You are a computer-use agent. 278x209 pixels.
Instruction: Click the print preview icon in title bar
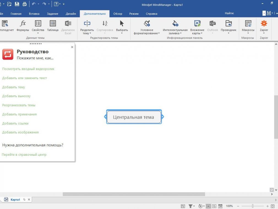(x=24, y=4)
